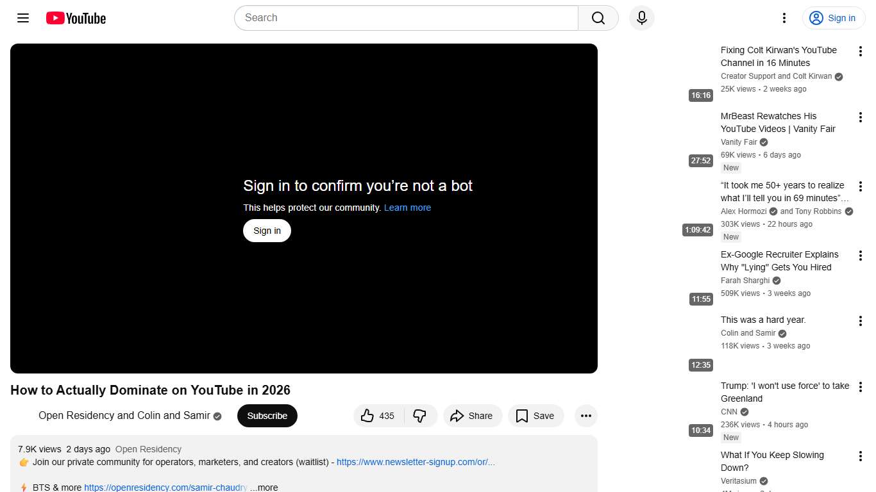Open the top-right three-dot menu
The width and height of the screenshot is (876, 492).
(784, 18)
